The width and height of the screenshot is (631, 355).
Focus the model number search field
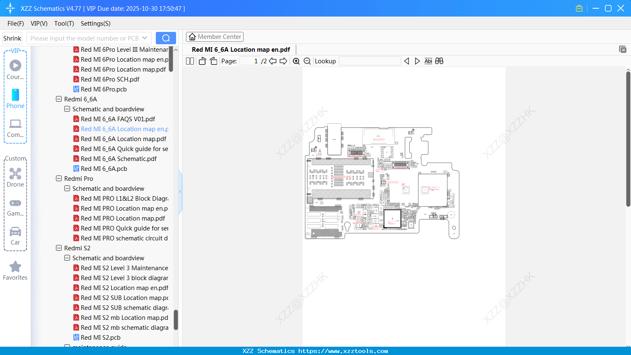coord(84,38)
